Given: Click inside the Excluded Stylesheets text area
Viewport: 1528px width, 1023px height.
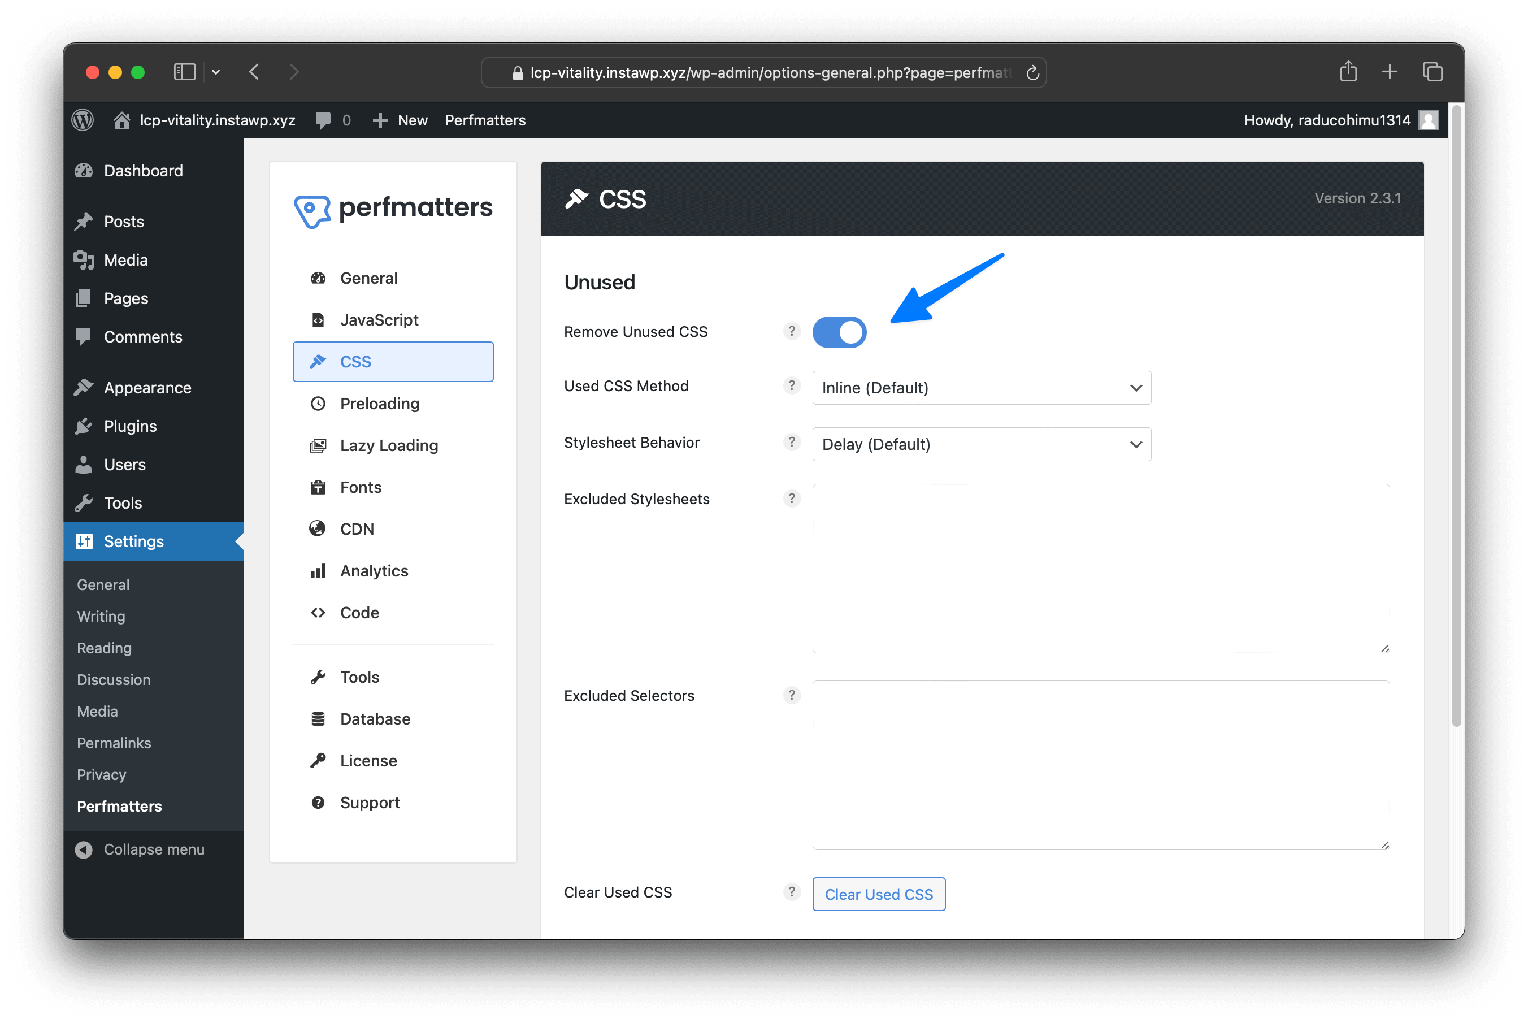Looking at the screenshot, I should click(1100, 567).
